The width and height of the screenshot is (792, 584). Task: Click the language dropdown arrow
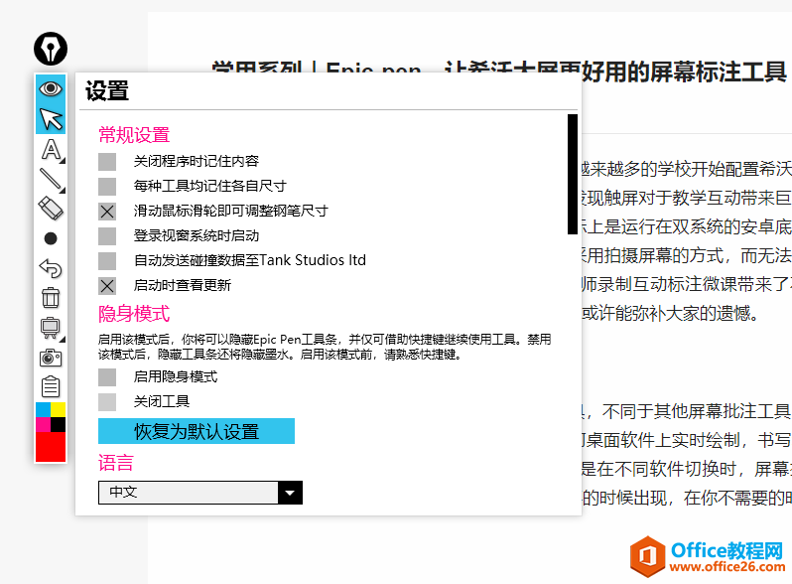coord(290,493)
